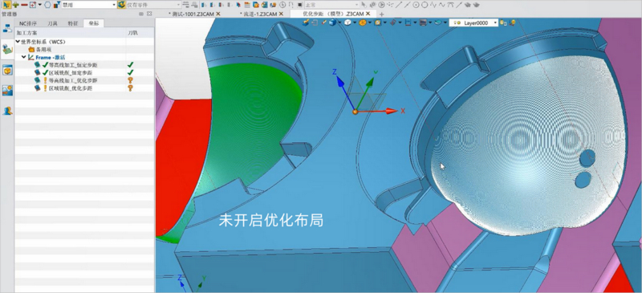
Task: Open dropdown beside the monitor display icon
Action: coord(430,23)
